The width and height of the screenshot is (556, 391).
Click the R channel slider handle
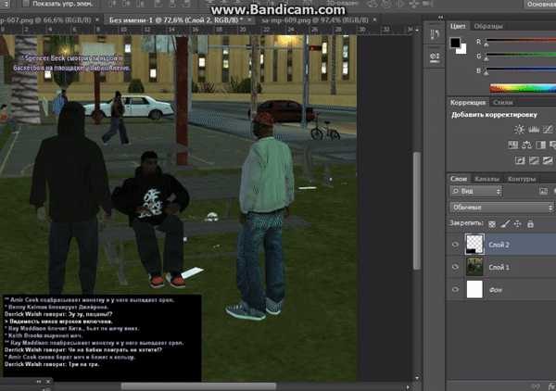click(486, 44)
